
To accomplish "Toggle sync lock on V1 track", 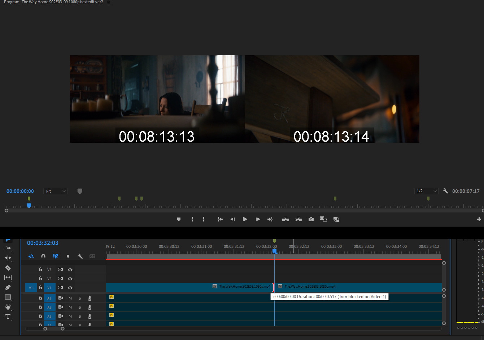I will click(x=60, y=288).
